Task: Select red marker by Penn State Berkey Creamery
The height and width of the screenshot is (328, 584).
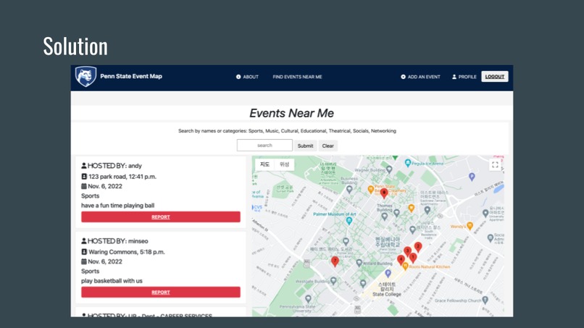Action: (384, 193)
